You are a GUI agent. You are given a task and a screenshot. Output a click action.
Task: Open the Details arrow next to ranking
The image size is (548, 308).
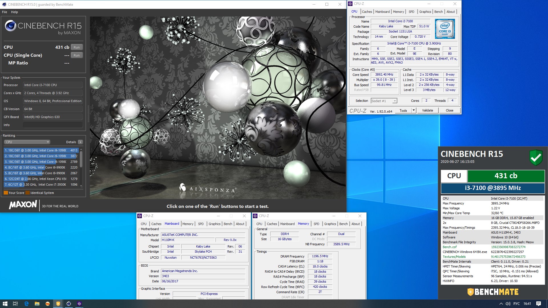(x=80, y=142)
